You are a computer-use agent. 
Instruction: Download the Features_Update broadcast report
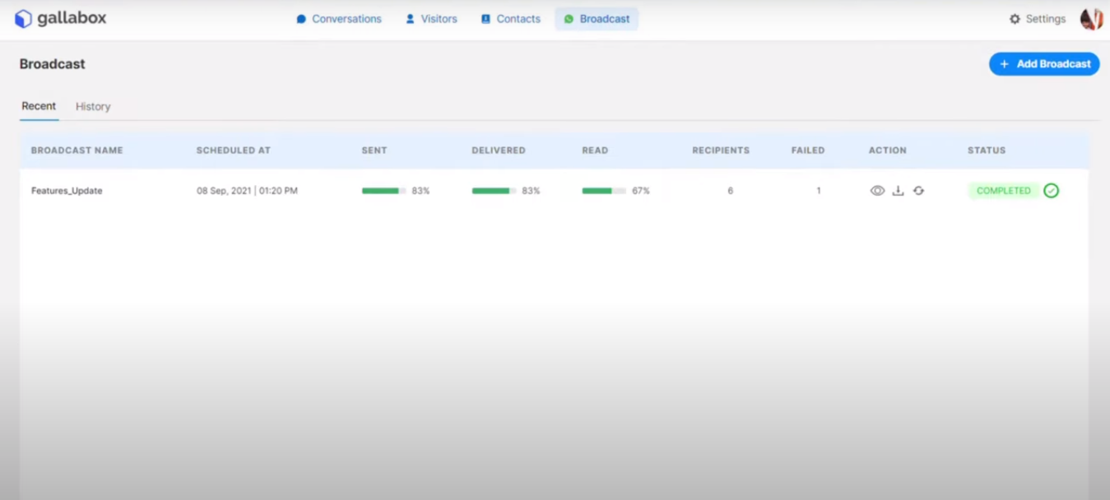click(898, 191)
